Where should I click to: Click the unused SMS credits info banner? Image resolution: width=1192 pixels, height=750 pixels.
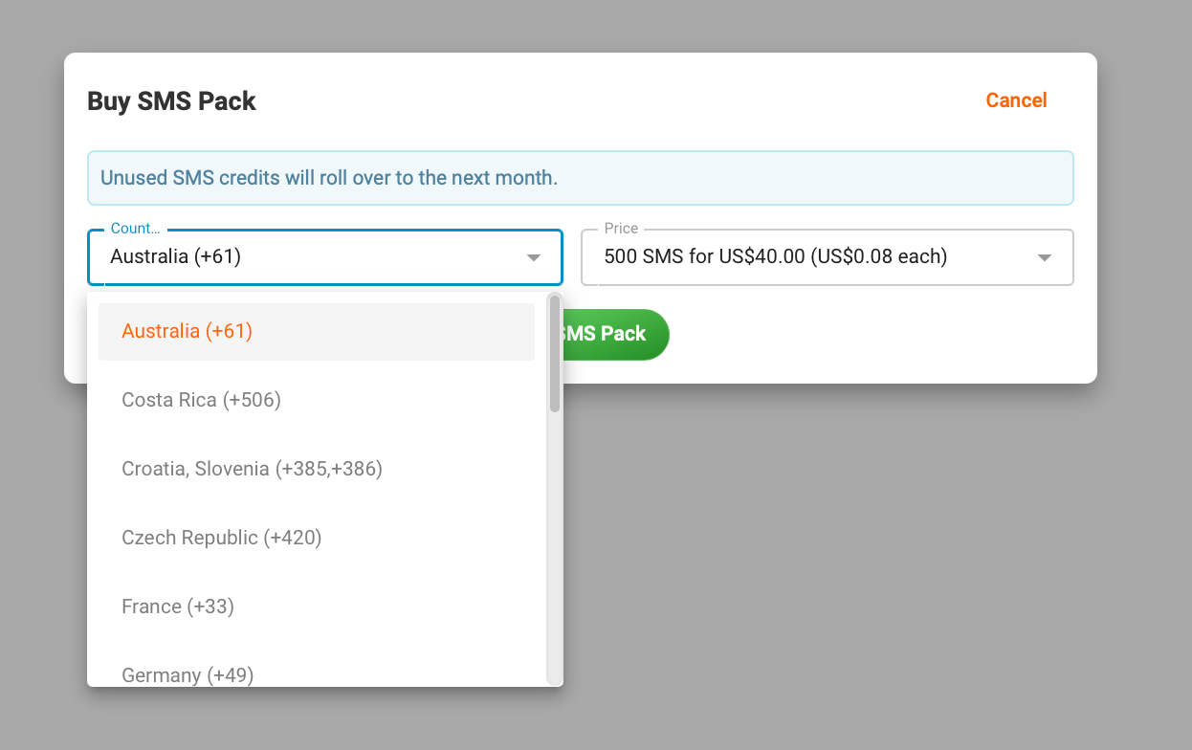(x=580, y=178)
